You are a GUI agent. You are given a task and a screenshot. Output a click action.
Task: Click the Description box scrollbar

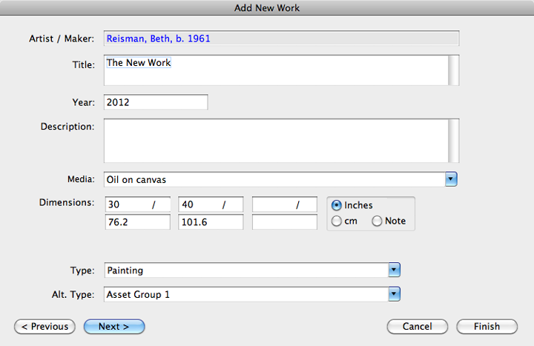[454, 141]
